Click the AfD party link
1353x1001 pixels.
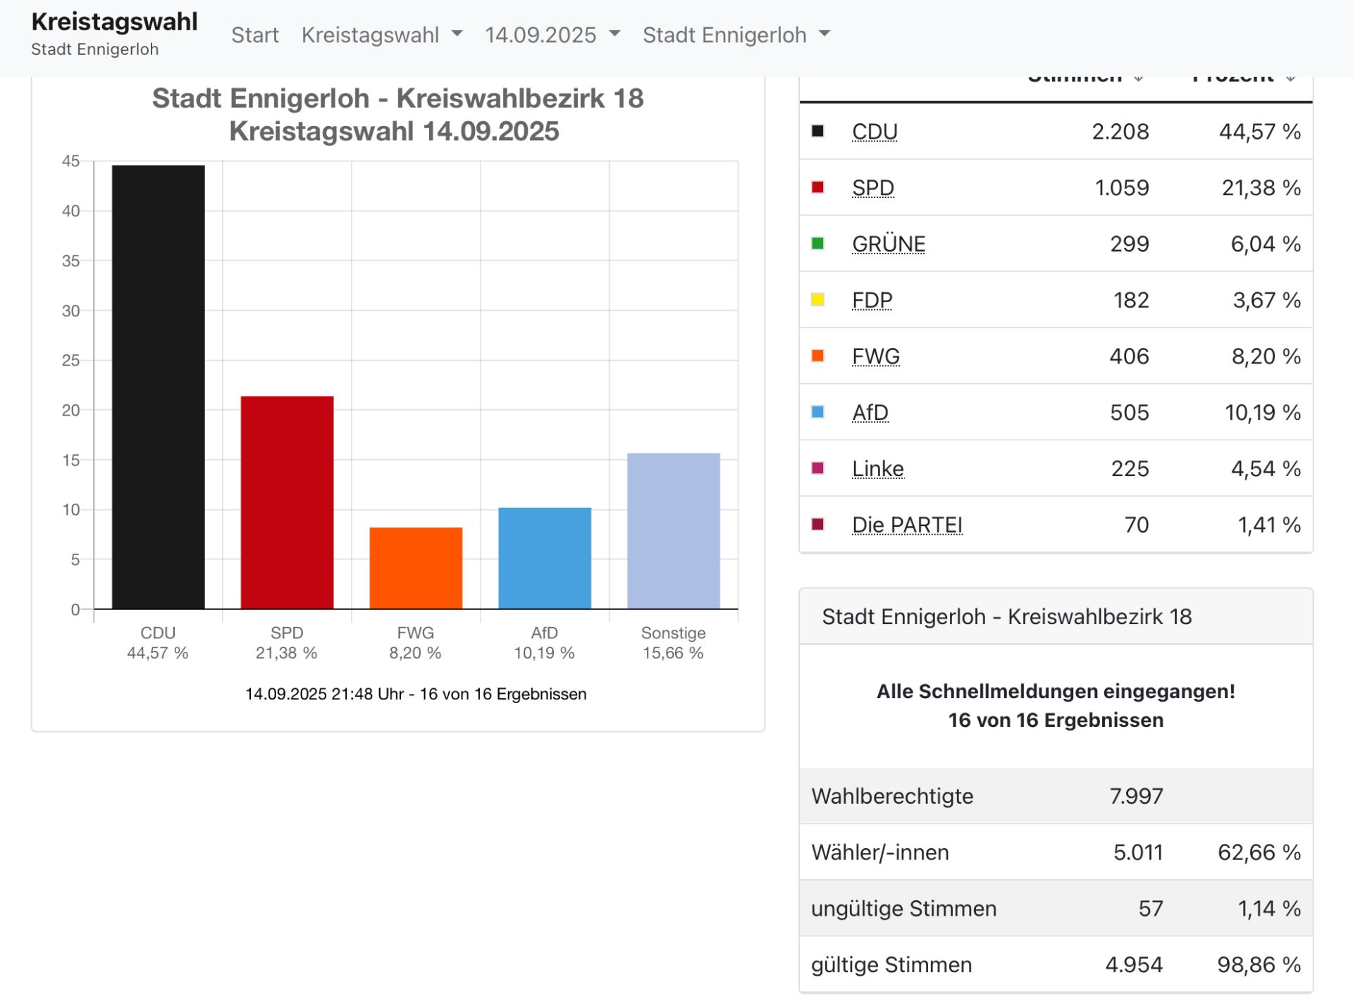click(870, 413)
